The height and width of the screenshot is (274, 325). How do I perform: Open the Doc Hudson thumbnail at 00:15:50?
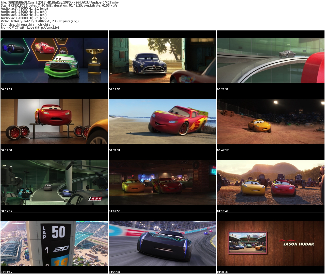coord(162,61)
